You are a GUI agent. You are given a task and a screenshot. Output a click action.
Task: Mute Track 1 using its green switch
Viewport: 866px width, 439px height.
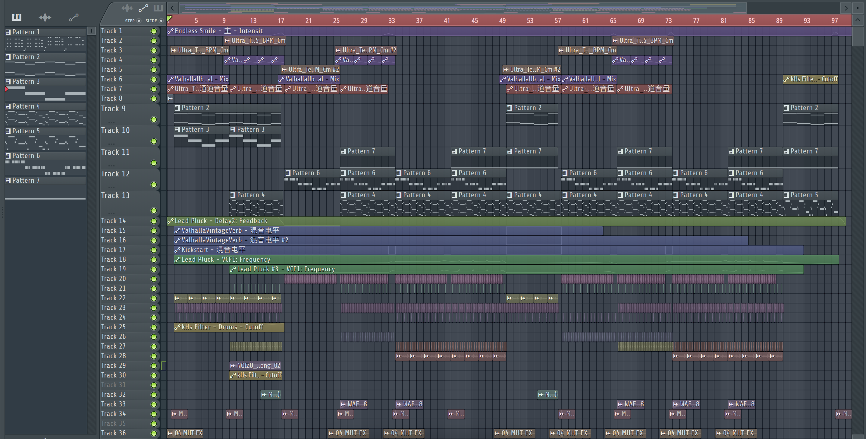(154, 31)
